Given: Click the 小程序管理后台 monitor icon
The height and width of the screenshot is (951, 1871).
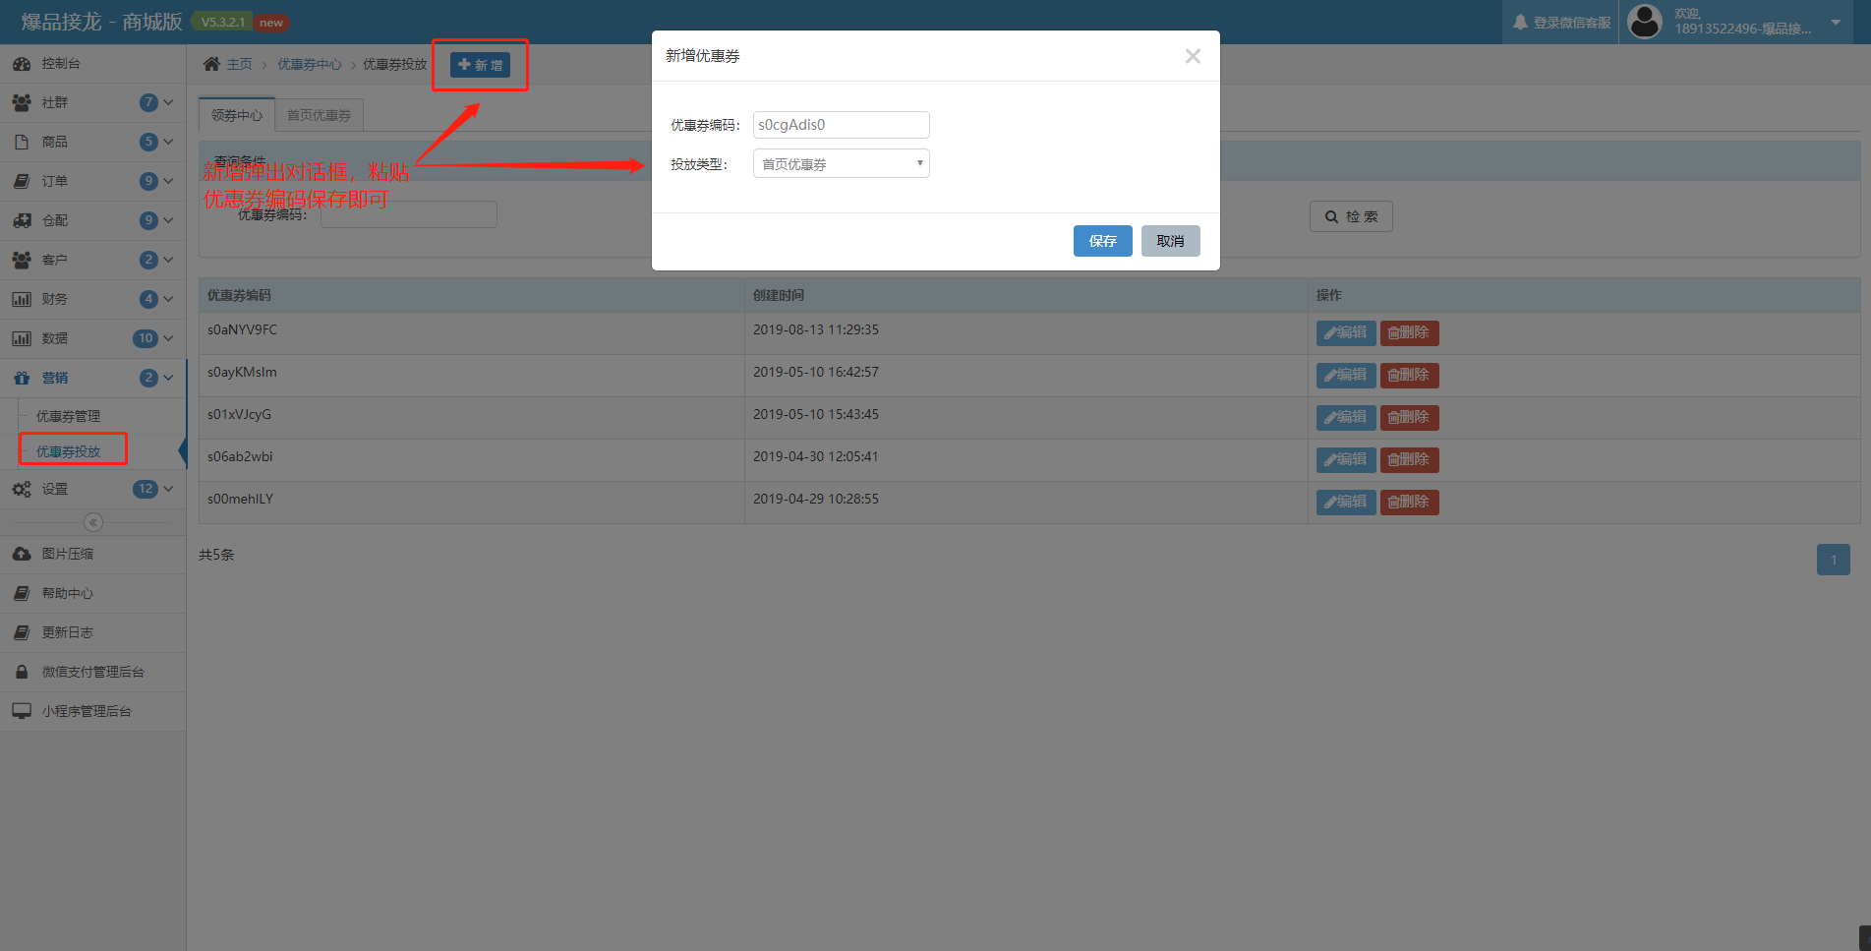Looking at the screenshot, I should pos(22,712).
